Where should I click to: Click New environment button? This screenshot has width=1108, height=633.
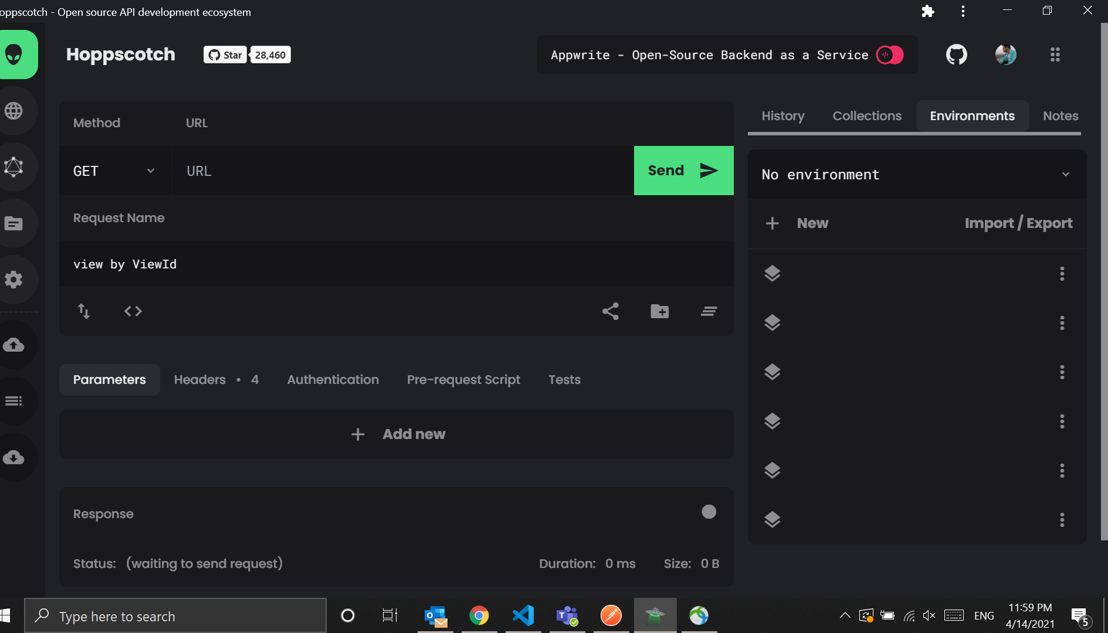(x=797, y=223)
